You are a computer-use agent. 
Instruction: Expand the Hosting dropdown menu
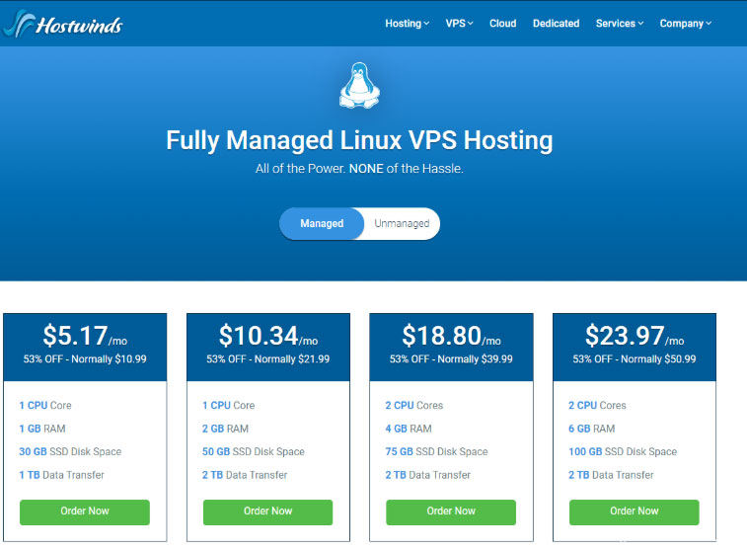[407, 24]
